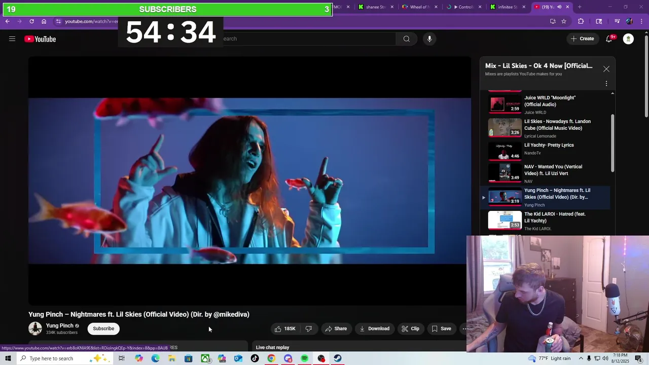
Task: Open more actions ellipsis beside Save
Action: pyautogui.click(x=464, y=328)
